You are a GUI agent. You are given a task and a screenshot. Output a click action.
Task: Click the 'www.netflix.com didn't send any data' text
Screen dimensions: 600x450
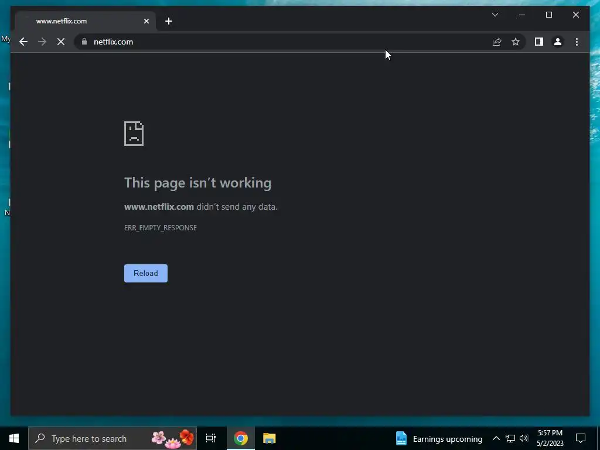[200, 207]
